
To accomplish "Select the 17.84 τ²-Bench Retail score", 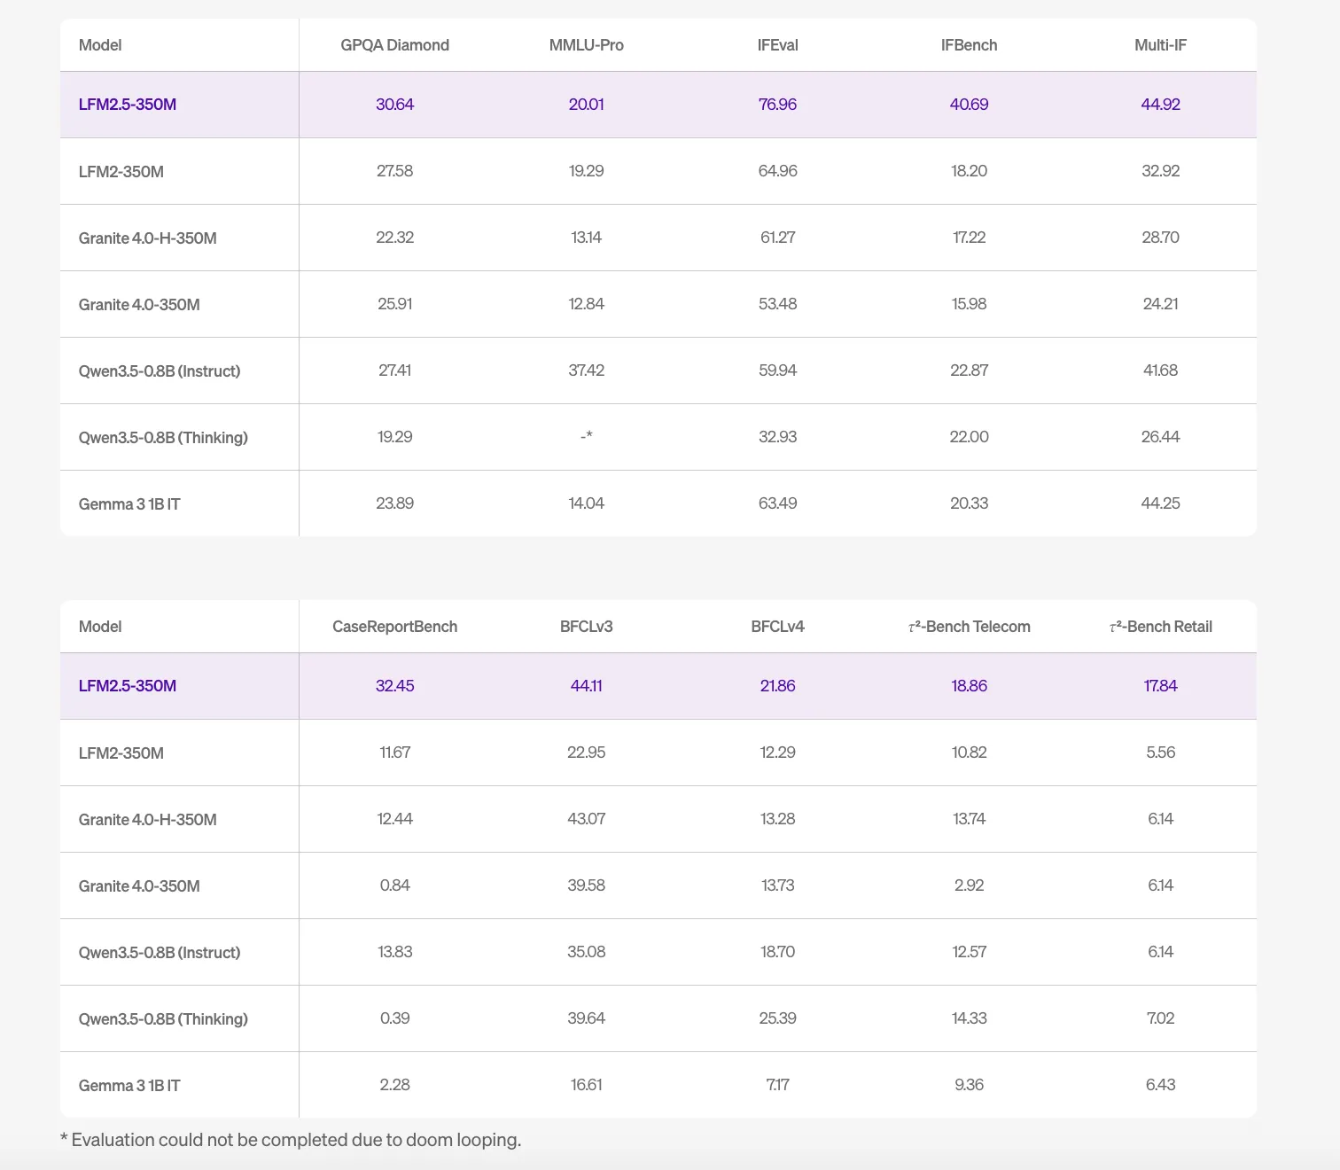I will pyautogui.click(x=1160, y=686).
